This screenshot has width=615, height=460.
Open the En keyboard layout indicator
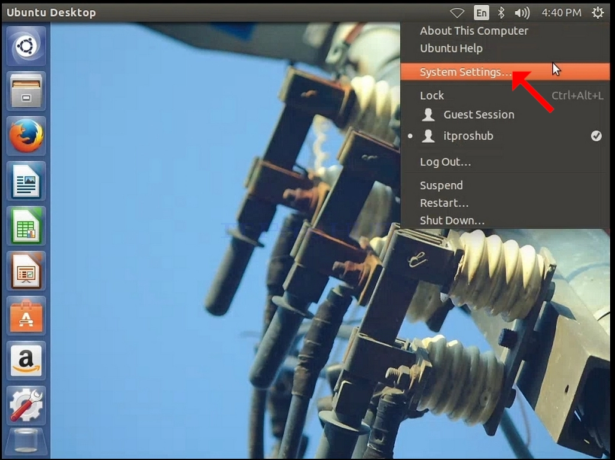coord(481,13)
